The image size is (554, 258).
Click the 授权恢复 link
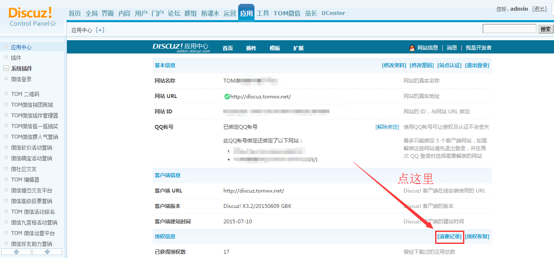[x=477, y=237]
